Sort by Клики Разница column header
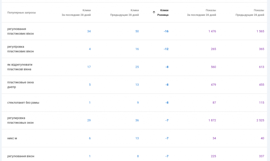The width and height of the screenshot is (270, 161). coord(163,13)
